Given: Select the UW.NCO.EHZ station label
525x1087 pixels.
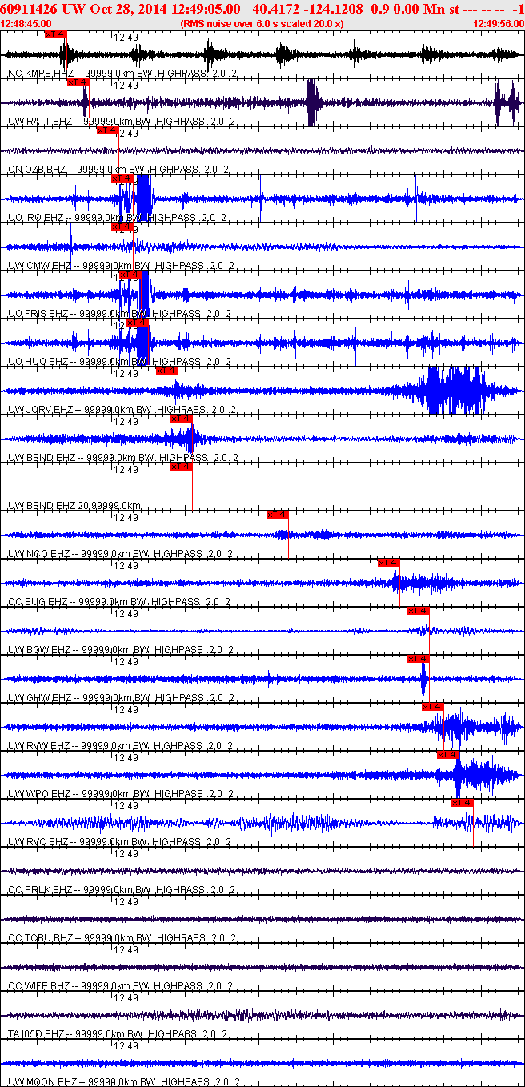Looking at the screenshot, I should point(120,554).
